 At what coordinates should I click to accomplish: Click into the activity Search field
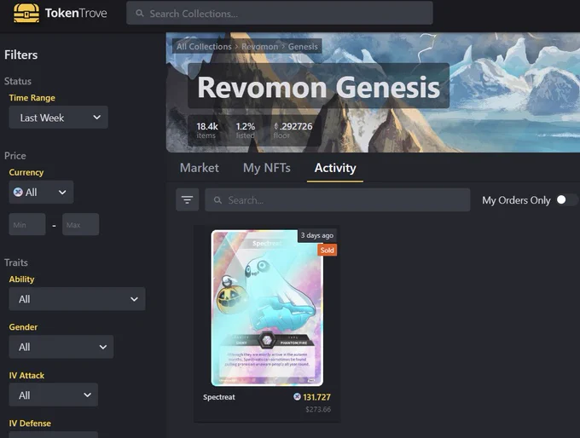pos(338,200)
